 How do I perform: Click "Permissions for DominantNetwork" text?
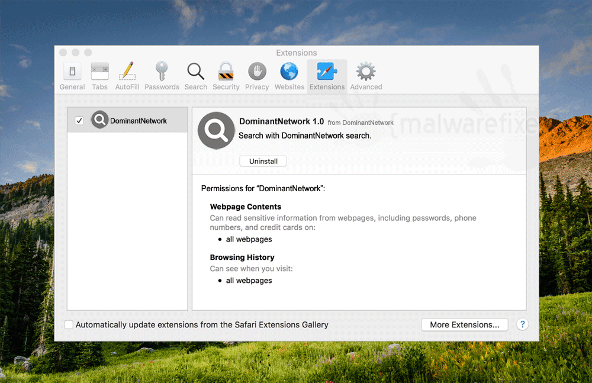click(x=263, y=188)
